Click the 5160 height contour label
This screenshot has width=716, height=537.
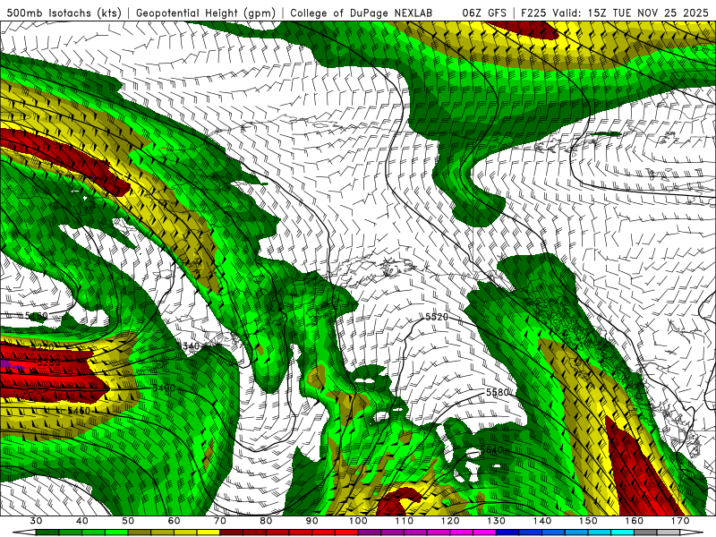tap(36, 316)
